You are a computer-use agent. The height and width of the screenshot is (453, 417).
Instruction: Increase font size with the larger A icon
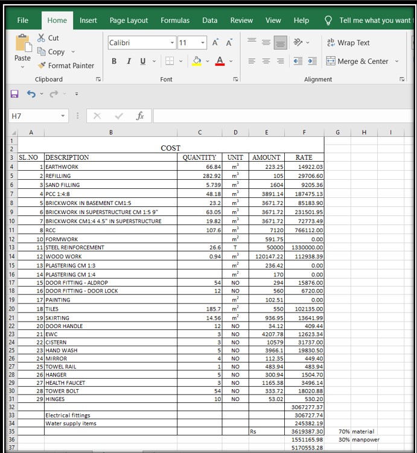(215, 43)
